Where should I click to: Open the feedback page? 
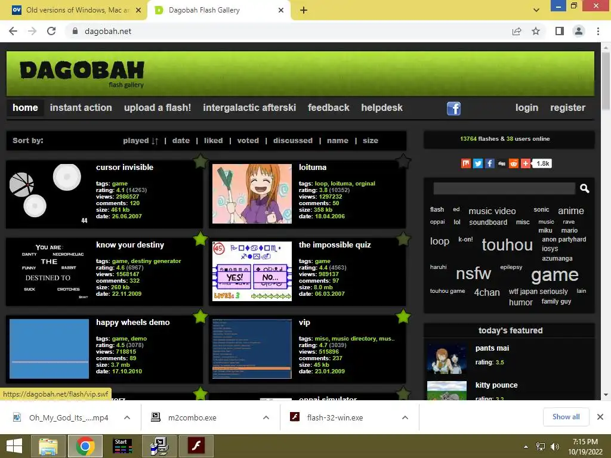[x=329, y=107]
